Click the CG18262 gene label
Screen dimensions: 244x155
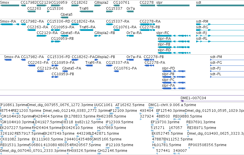pos(79,3)
